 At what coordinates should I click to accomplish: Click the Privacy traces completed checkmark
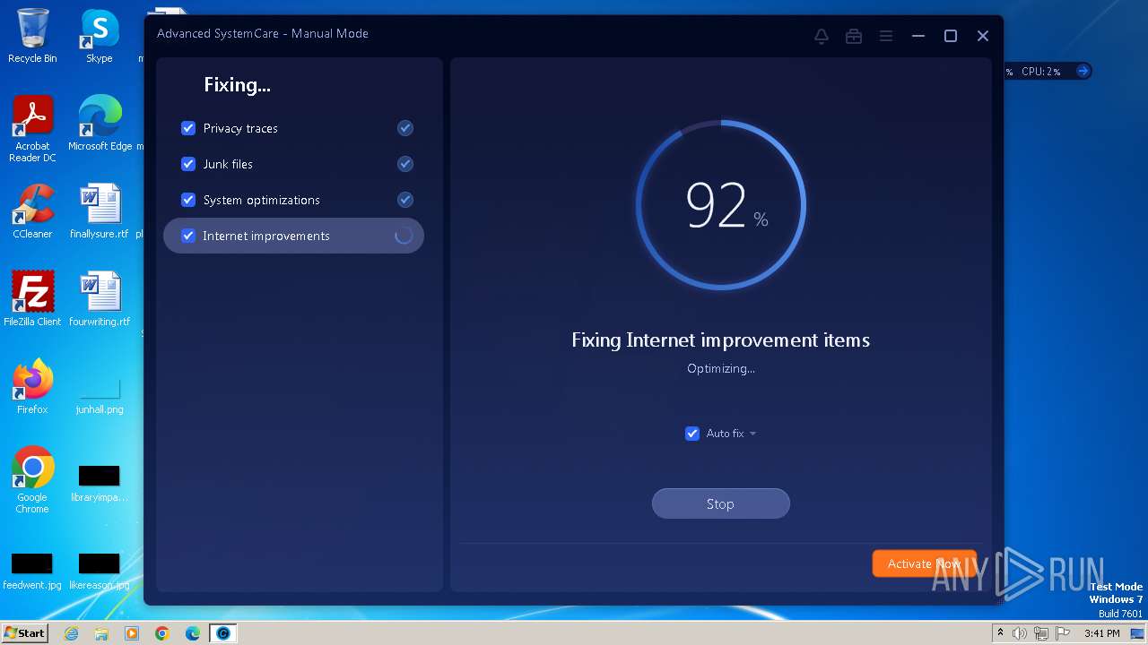point(405,128)
